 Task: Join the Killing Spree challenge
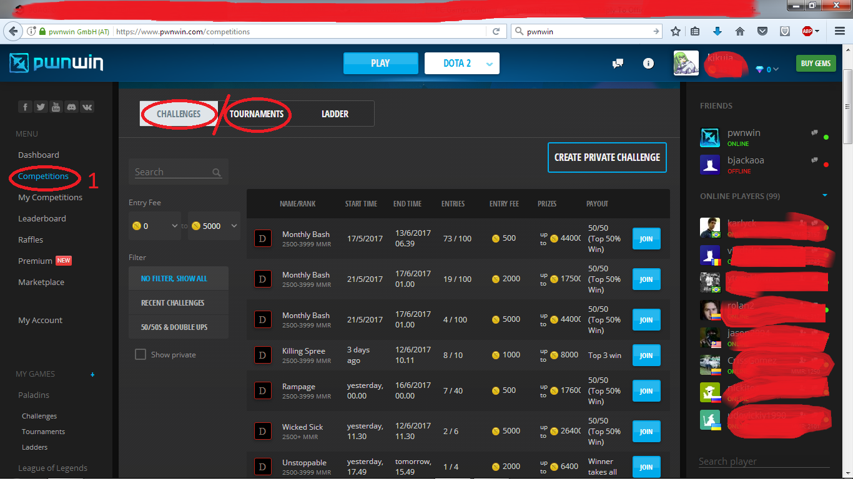pyautogui.click(x=646, y=356)
